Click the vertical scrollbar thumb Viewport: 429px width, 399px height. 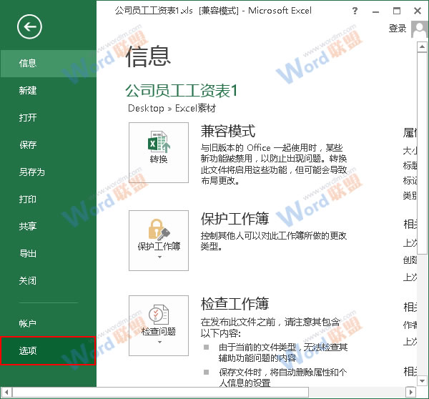[x=422, y=153]
